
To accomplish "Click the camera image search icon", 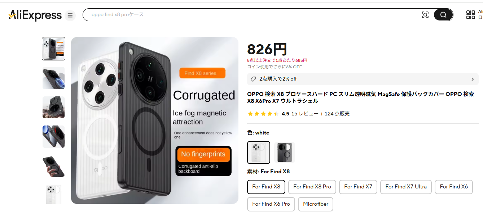I will pos(425,15).
